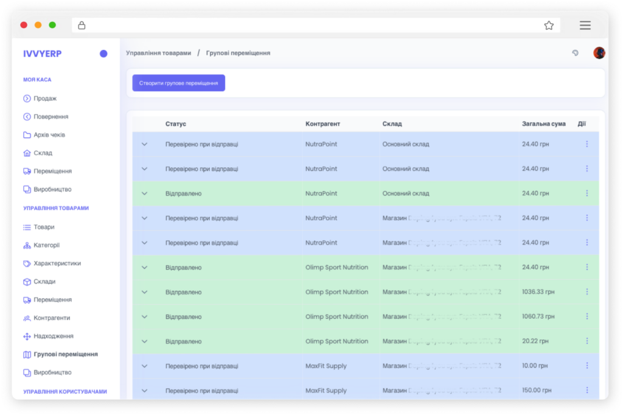Screen dimensions: 623x415
Task: Click the Надходження arrows icon
Action: coord(27,337)
